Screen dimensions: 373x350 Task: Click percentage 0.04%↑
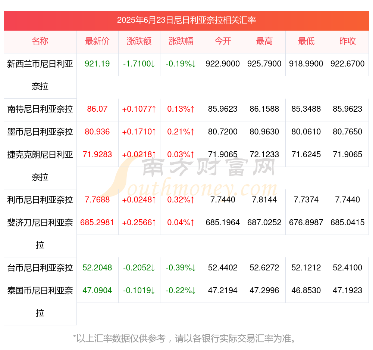click(x=181, y=223)
